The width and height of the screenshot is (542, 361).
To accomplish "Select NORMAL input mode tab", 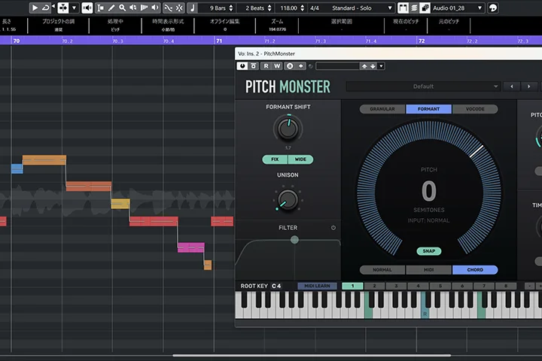I will click(382, 270).
